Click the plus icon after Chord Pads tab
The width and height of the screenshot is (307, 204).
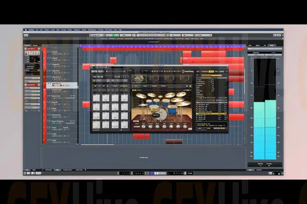85,170
